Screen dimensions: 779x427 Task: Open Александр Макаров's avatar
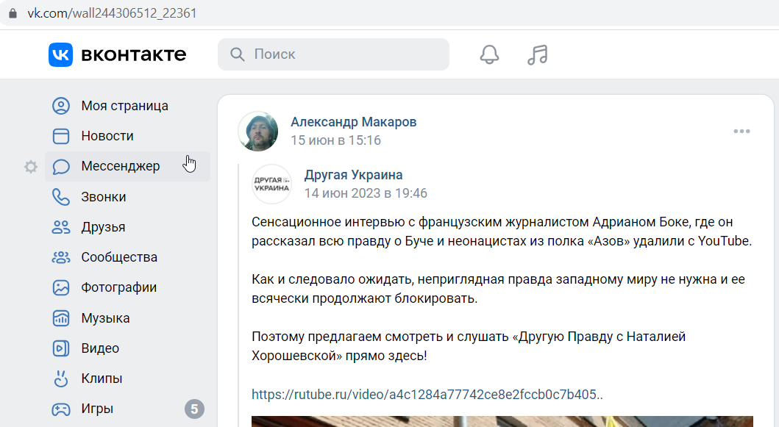258,131
